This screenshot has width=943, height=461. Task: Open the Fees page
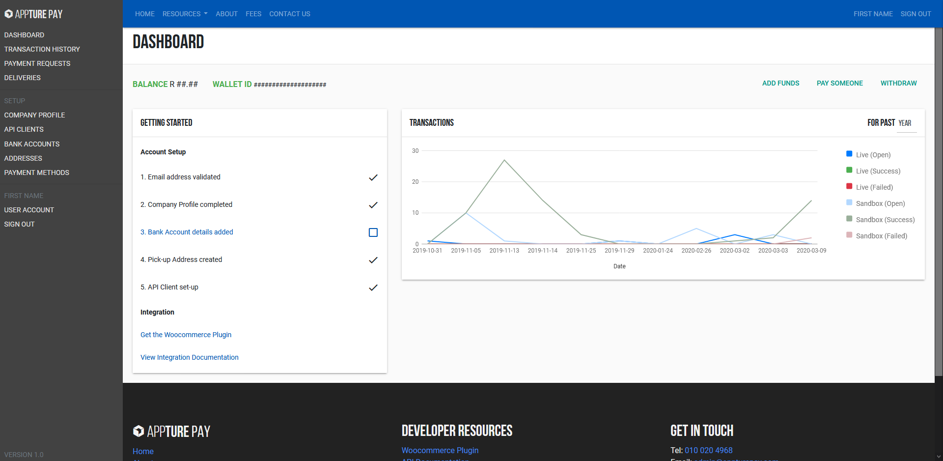click(x=253, y=14)
